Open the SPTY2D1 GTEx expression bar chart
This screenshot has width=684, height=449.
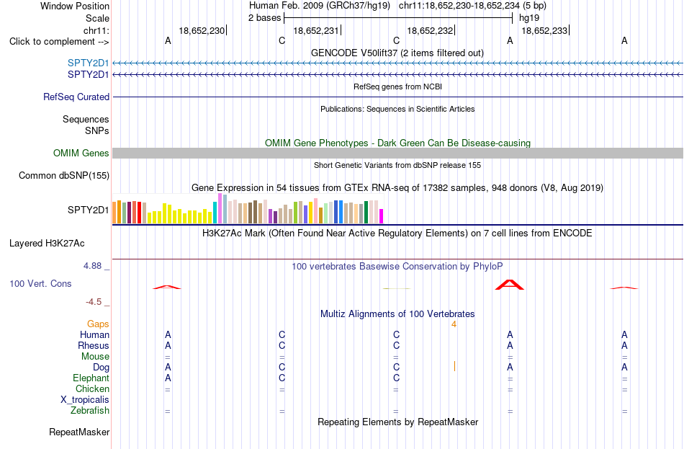point(248,209)
